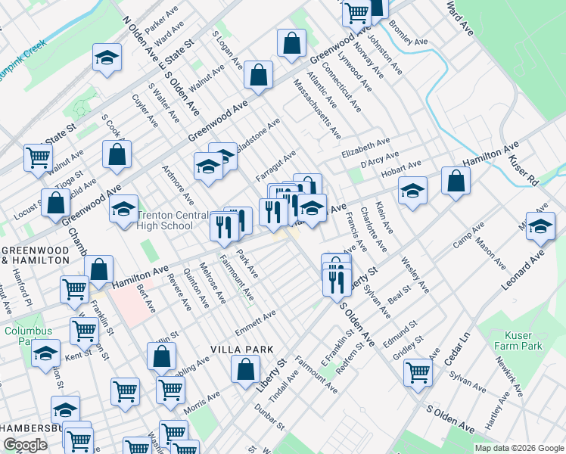The width and height of the screenshot is (566, 454).
Task: Select the shopping bag marker near S Cook Ave
Action: pyautogui.click(x=117, y=155)
